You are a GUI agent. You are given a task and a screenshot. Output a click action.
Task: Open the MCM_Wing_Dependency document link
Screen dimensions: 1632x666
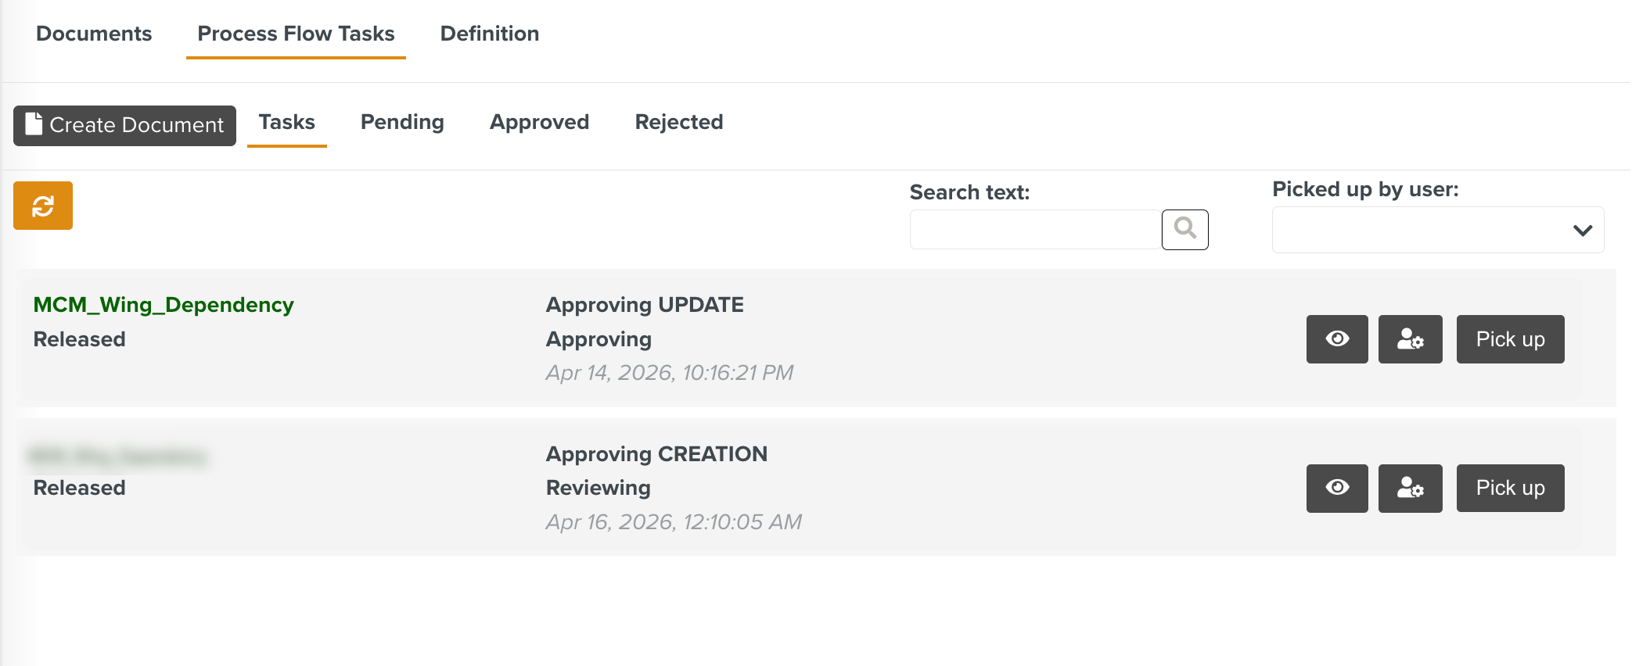(164, 305)
